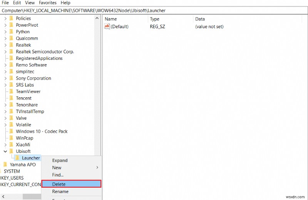Viewport: 308px width, 200px height.
Task: Collapse the Ubisoft key
Action: click(x=5, y=151)
